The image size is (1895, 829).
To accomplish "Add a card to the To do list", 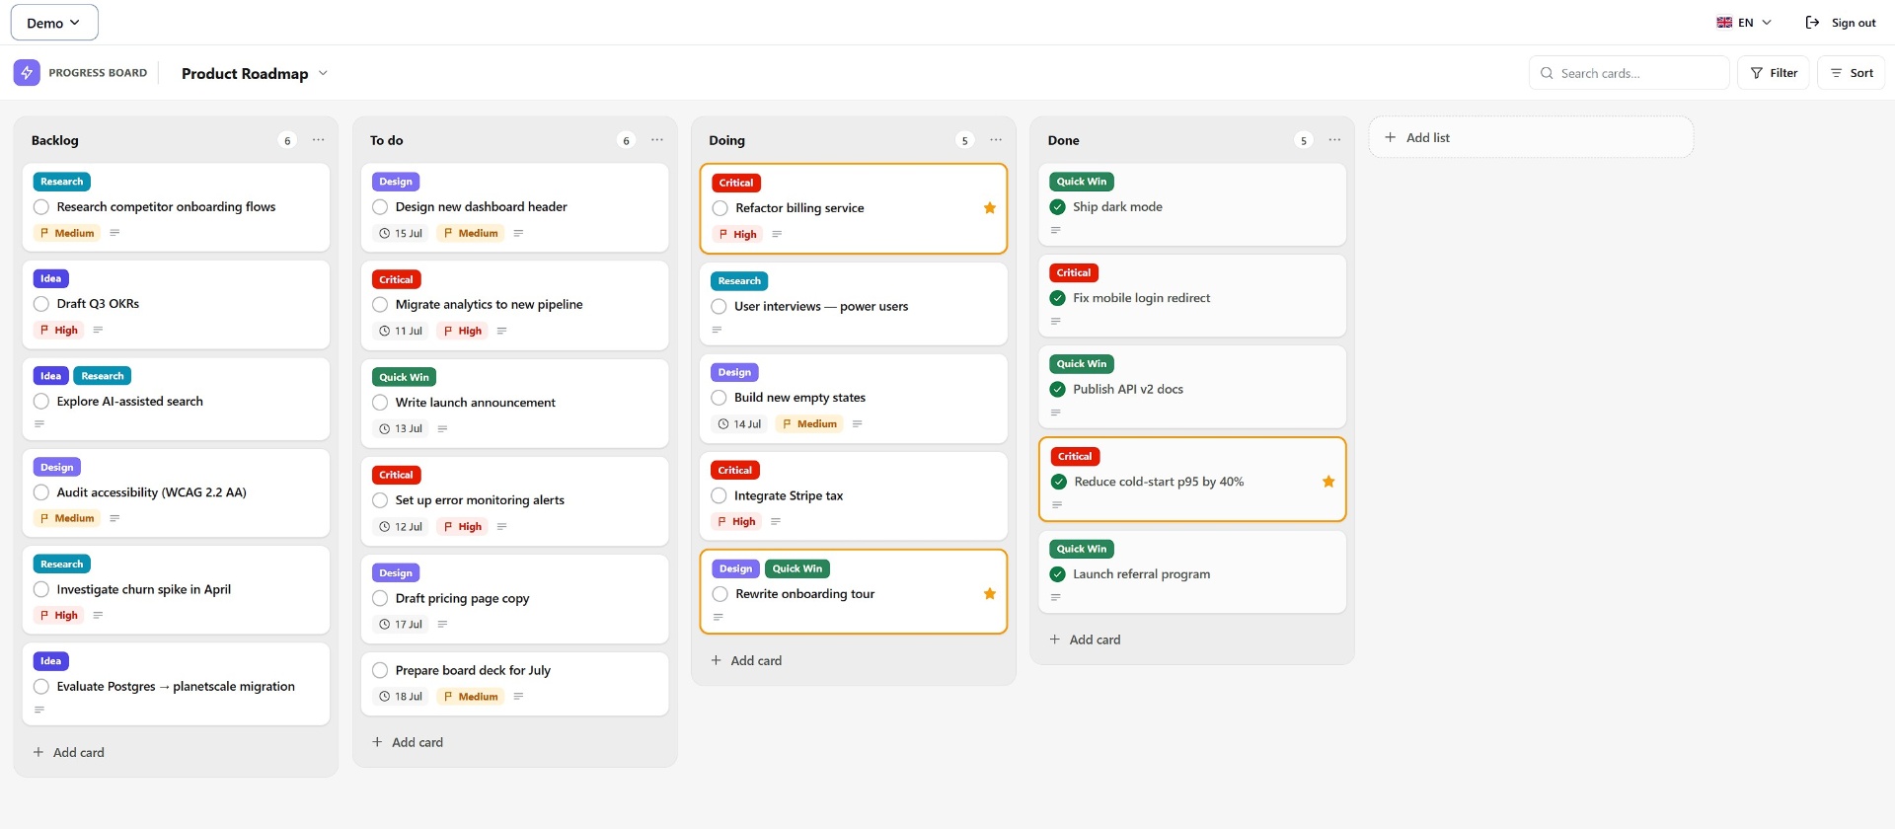I will coord(408,743).
